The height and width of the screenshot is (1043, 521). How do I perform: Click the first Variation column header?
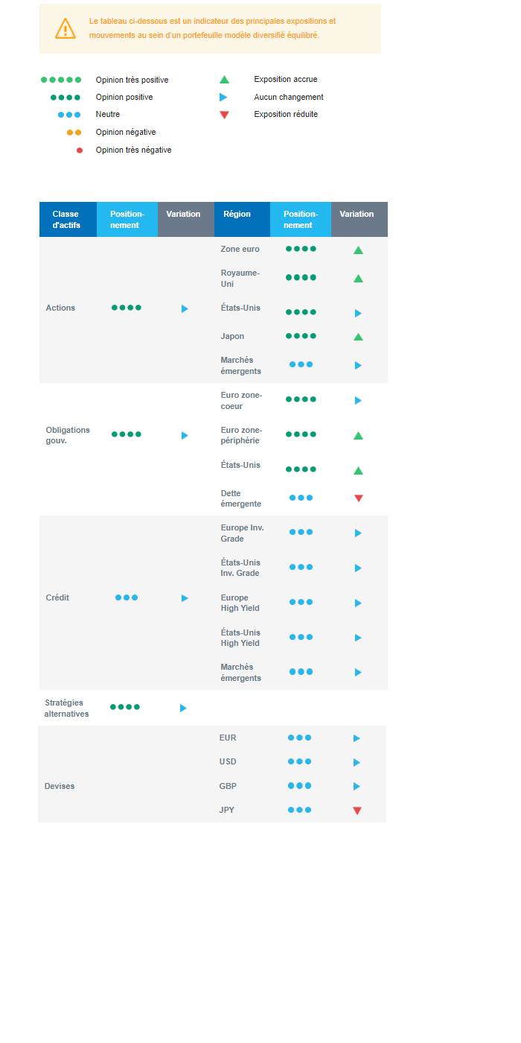pyautogui.click(x=184, y=214)
